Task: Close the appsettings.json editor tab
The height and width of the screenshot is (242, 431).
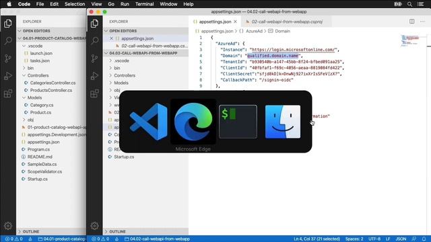Action: (x=235, y=22)
